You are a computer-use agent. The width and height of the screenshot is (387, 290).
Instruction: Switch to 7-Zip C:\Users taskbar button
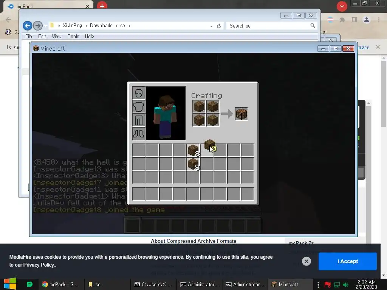pos(153,284)
